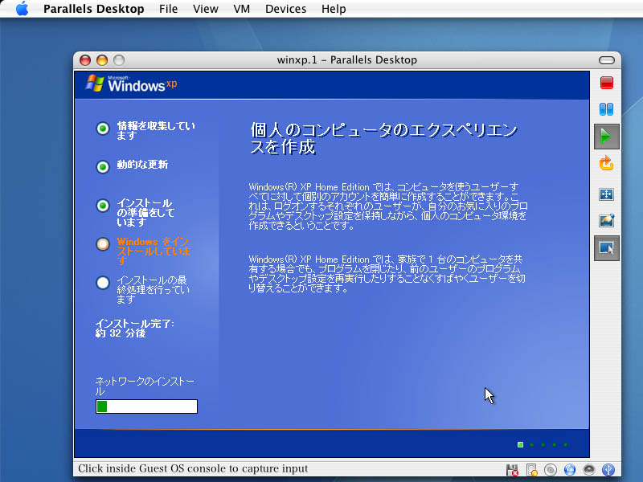Switch to fullscreen mode with arrows icon
643x482 pixels.
[x=607, y=194]
